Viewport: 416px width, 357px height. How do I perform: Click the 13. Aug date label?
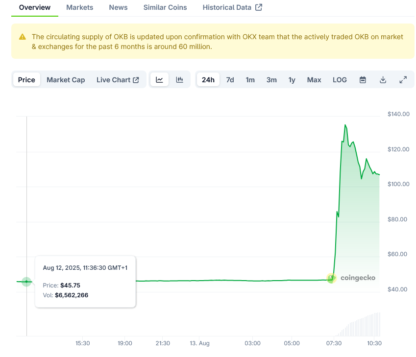point(199,343)
